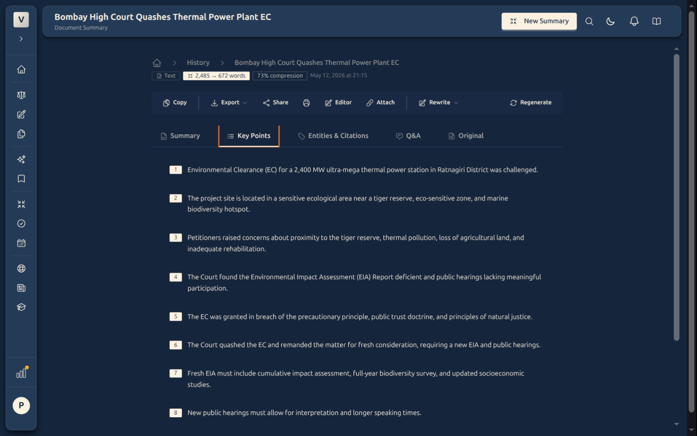Open the P user profile avatar
The height and width of the screenshot is (436, 697).
tap(21, 405)
